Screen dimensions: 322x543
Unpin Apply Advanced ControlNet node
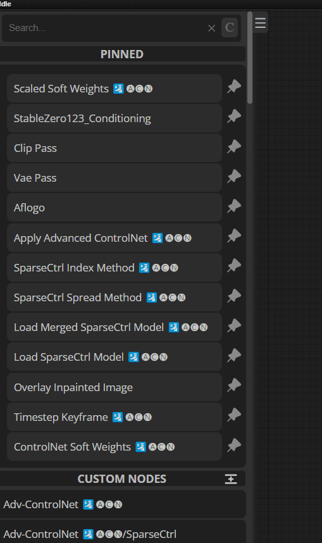tap(234, 236)
